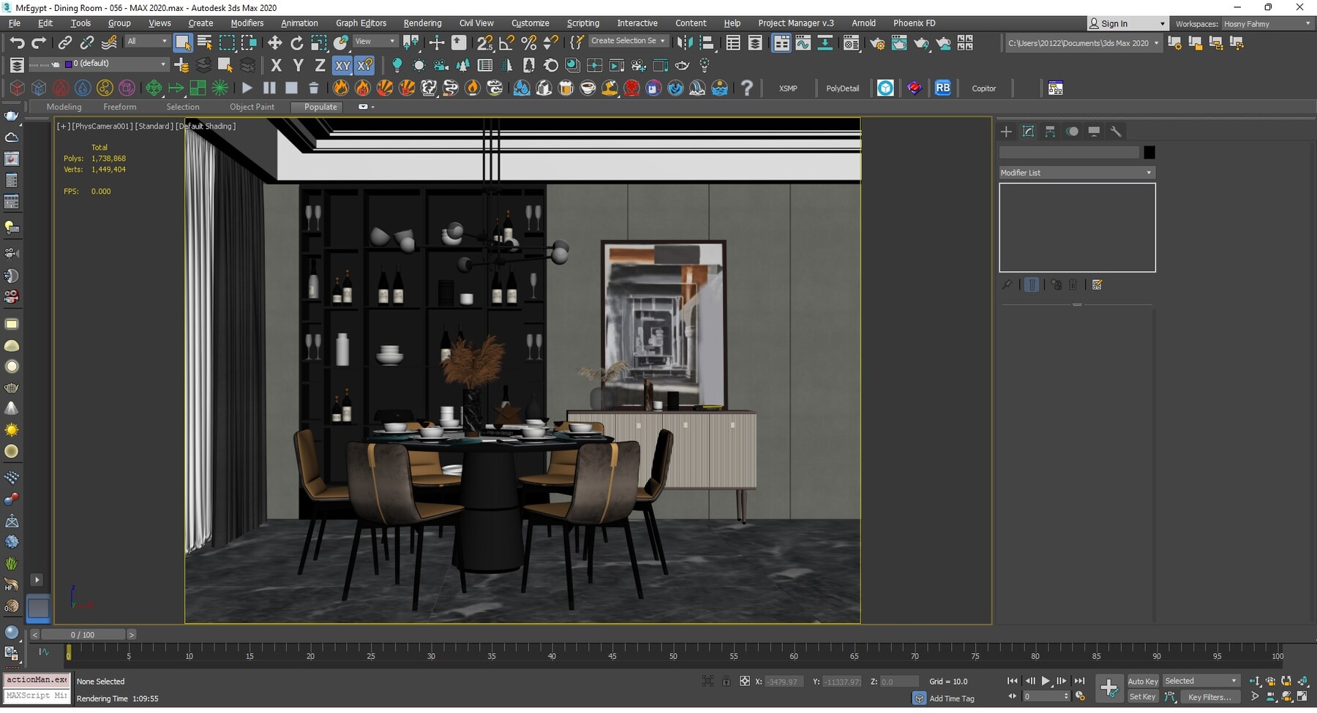Undo the last action
The image size is (1317, 713).
point(18,42)
